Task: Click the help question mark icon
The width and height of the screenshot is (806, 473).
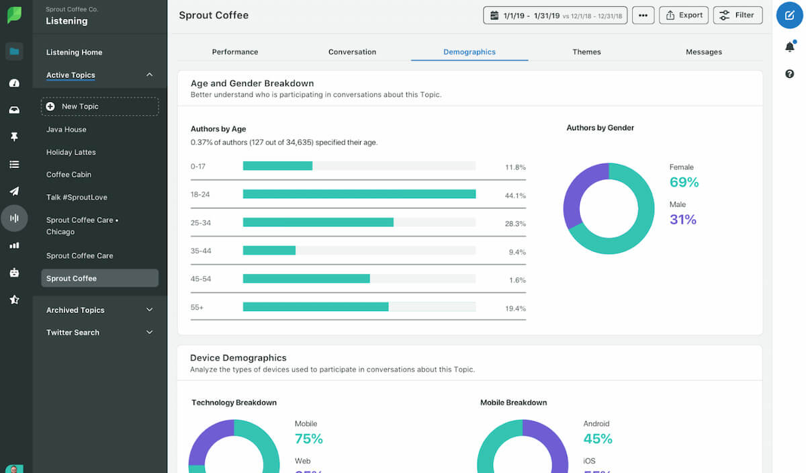Action: pos(789,74)
